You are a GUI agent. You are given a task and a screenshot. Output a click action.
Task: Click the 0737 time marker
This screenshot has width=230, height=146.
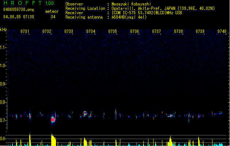(x=157, y=31)
